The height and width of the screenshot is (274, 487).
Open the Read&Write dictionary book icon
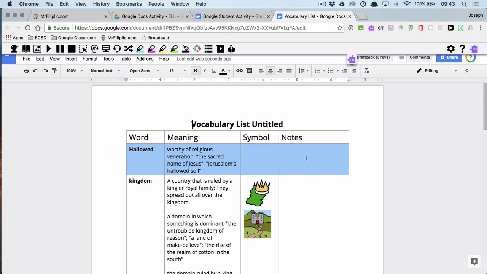tap(26, 49)
